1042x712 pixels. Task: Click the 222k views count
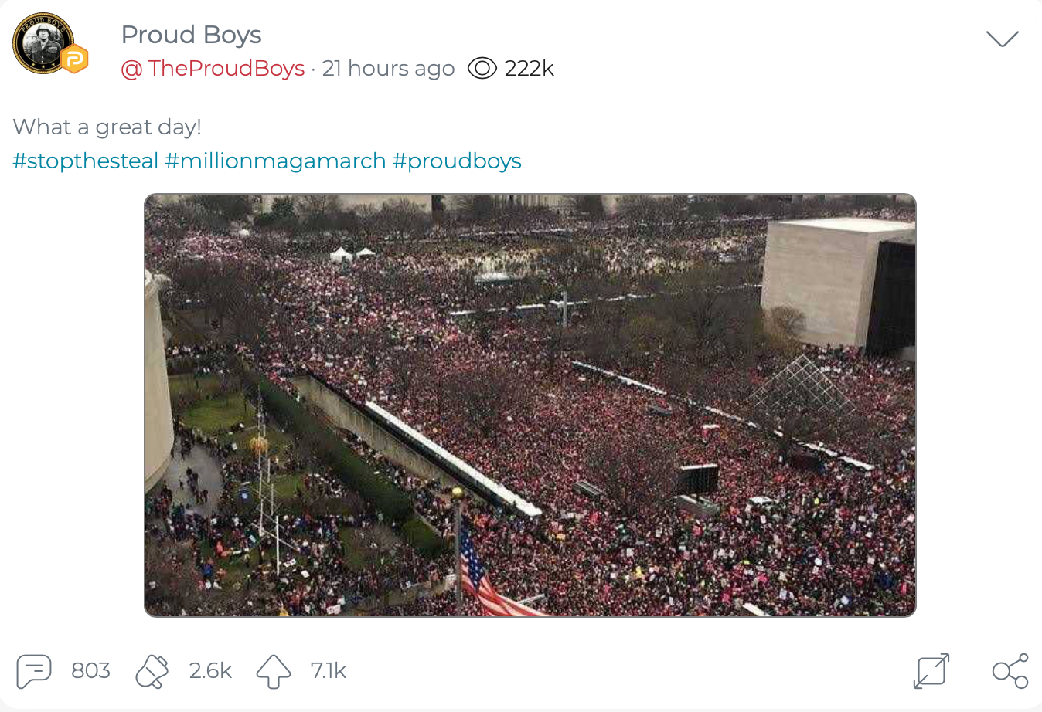pos(530,68)
